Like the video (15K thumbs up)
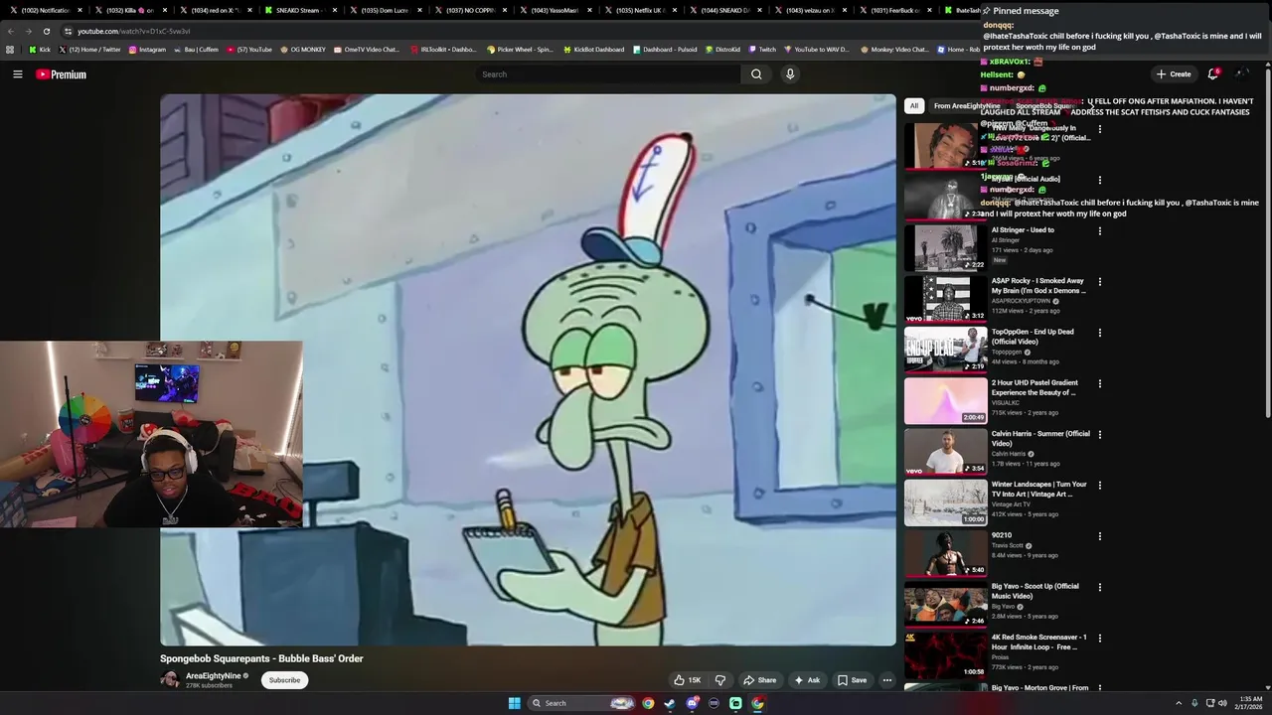The width and height of the screenshot is (1272, 715). (687, 680)
